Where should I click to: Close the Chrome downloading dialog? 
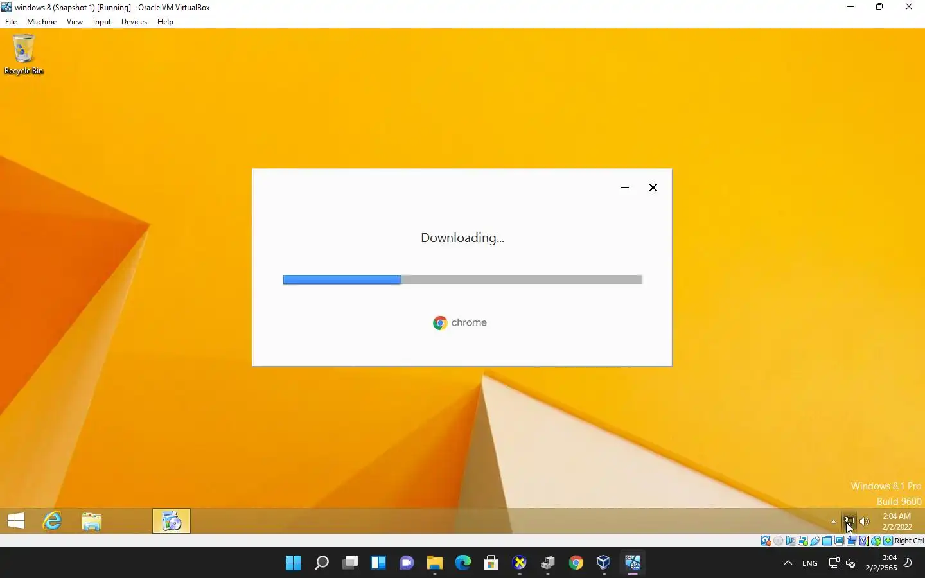click(x=653, y=188)
